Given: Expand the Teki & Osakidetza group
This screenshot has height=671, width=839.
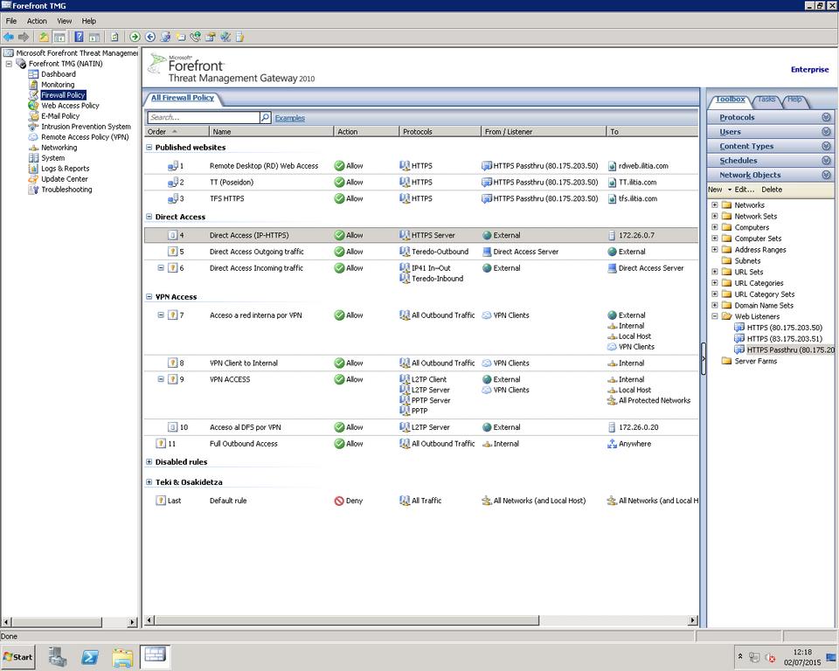Looking at the screenshot, I should coord(149,482).
